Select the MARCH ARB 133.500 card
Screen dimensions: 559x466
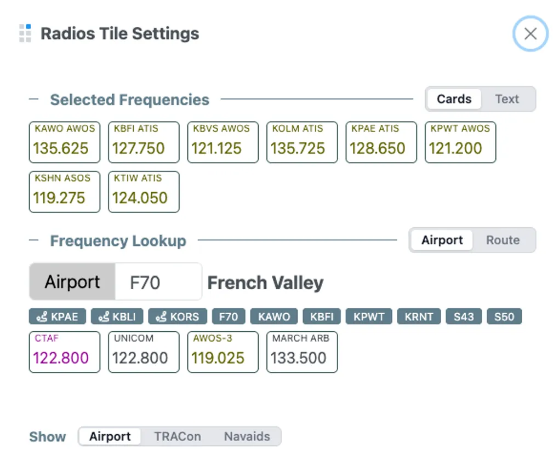(302, 352)
